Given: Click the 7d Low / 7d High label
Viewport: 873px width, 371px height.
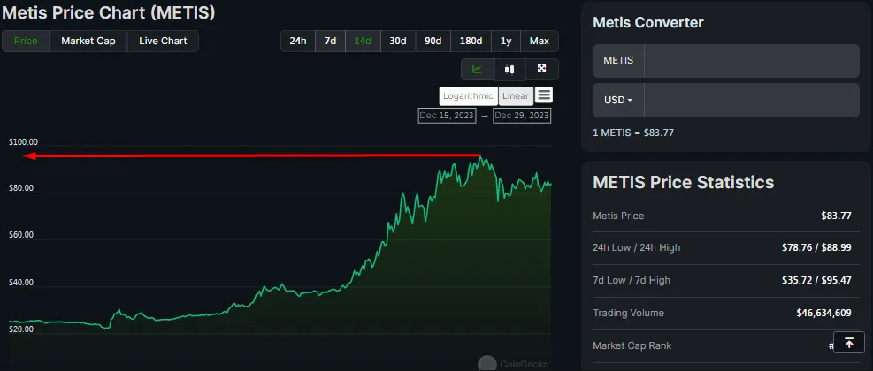Looking at the screenshot, I should (x=632, y=280).
